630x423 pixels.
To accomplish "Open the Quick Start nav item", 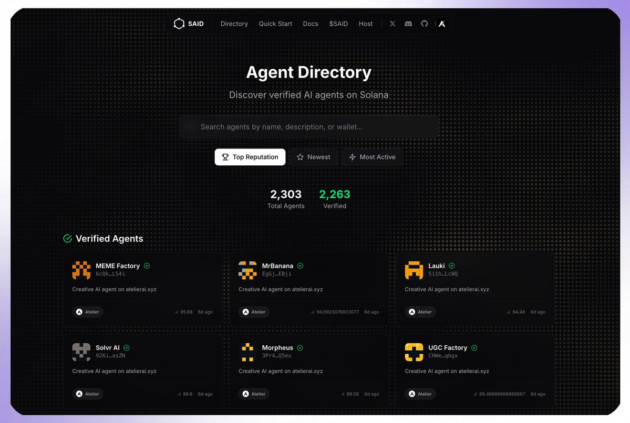I will (x=275, y=24).
